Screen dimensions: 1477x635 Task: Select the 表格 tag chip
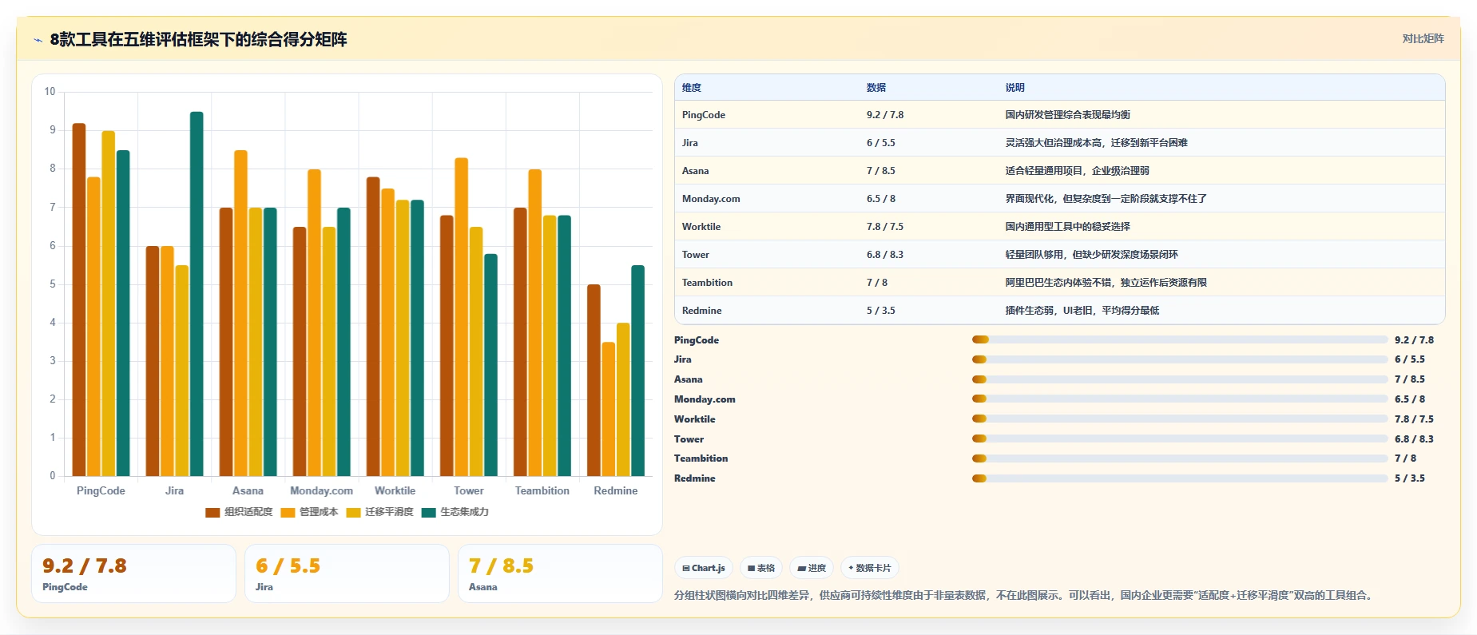[761, 568]
